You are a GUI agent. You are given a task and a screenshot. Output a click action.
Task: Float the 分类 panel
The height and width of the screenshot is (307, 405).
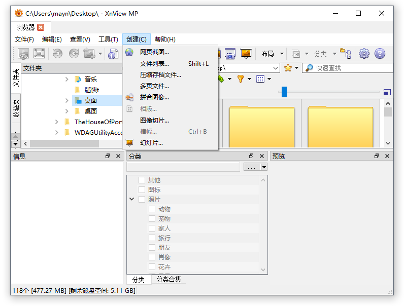[x=251, y=156]
